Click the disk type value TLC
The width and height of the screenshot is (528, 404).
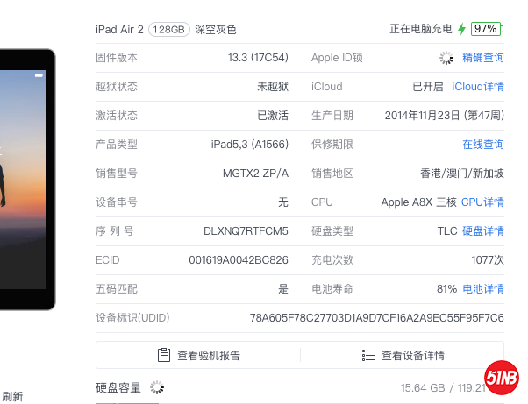point(447,231)
